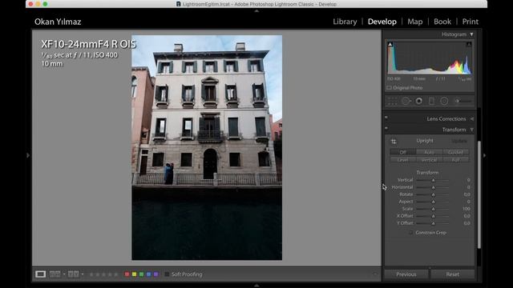Open toolbar content dropdown at right end
Screen dimensions: 513x288
tap(375, 274)
